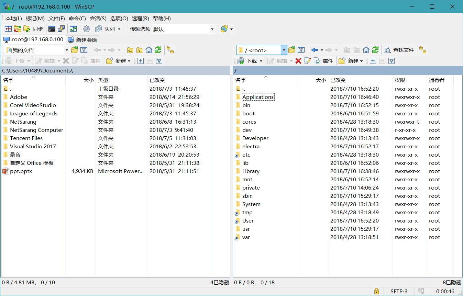Select the Visual Studio 2017 folder

point(33,147)
